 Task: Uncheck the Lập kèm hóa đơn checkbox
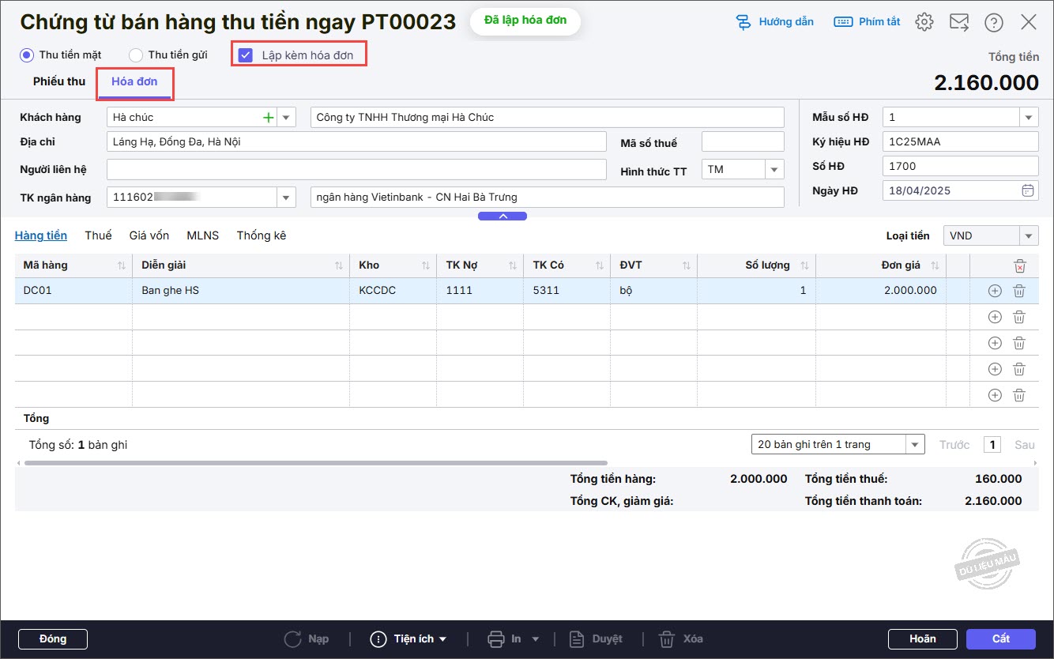[x=246, y=55]
